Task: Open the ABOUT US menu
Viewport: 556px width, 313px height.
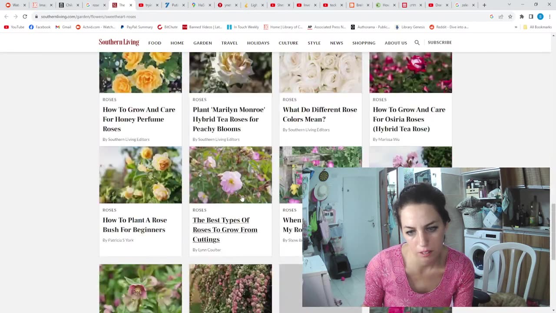Action: pyautogui.click(x=396, y=43)
